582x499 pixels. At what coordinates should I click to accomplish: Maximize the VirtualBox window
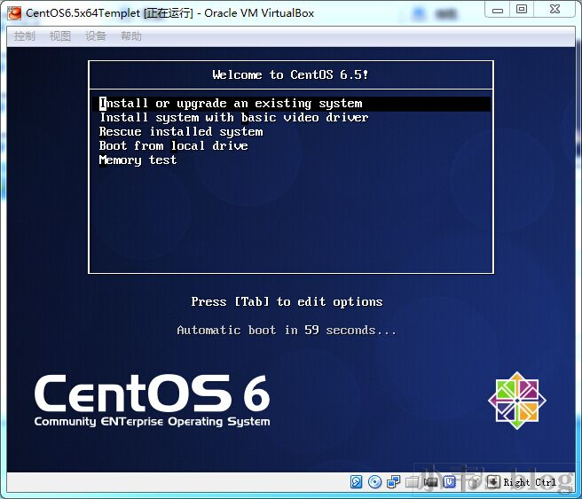coord(522,9)
